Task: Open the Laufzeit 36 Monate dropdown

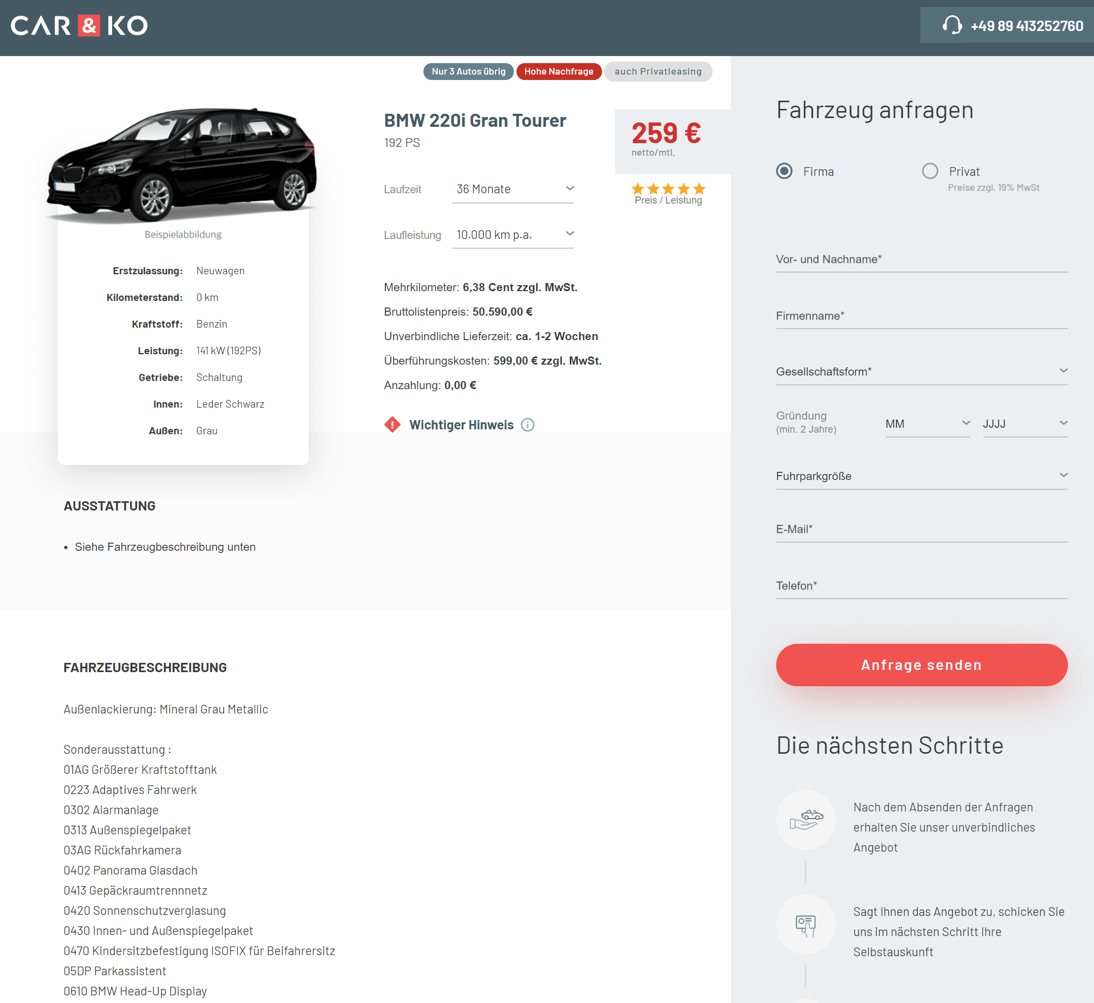Action: point(513,189)
